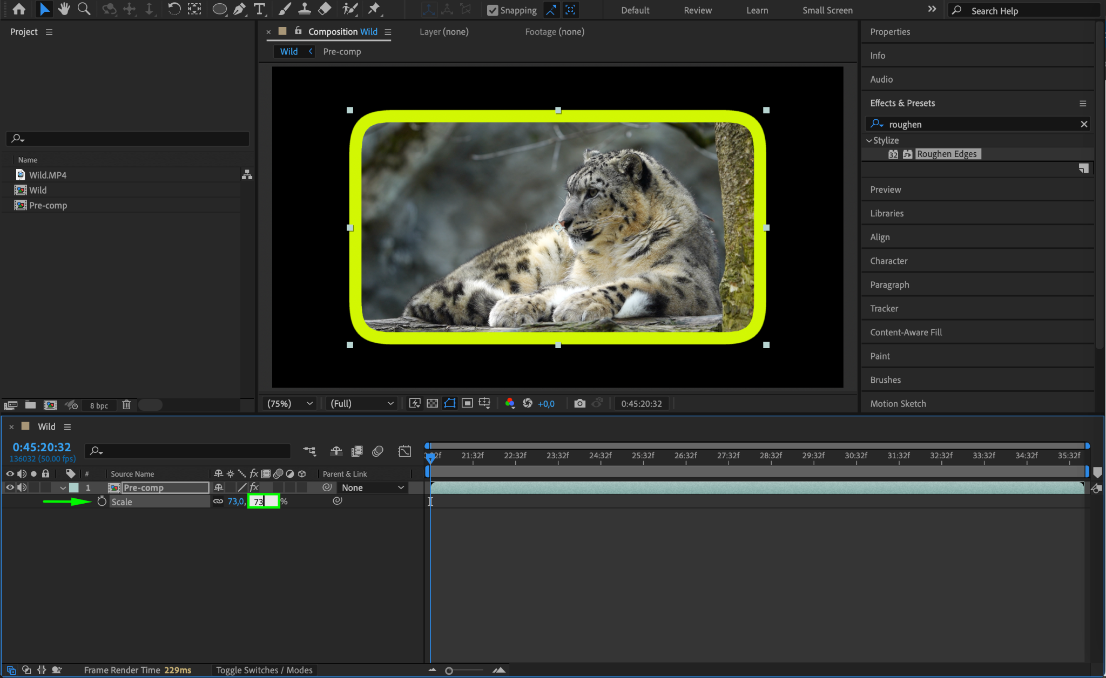
Task: Switch to the Review workspace
Action: click(x=697, y=10)
